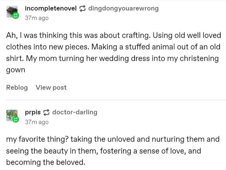
Task: Click the "37m ago" timestamp under prpis
Action: pos(37,122)
